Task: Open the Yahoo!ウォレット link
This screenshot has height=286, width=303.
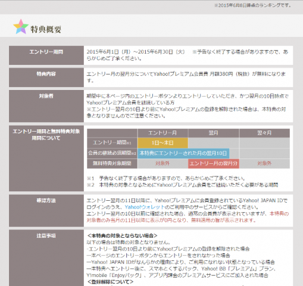Action: (x=145, y=207)
